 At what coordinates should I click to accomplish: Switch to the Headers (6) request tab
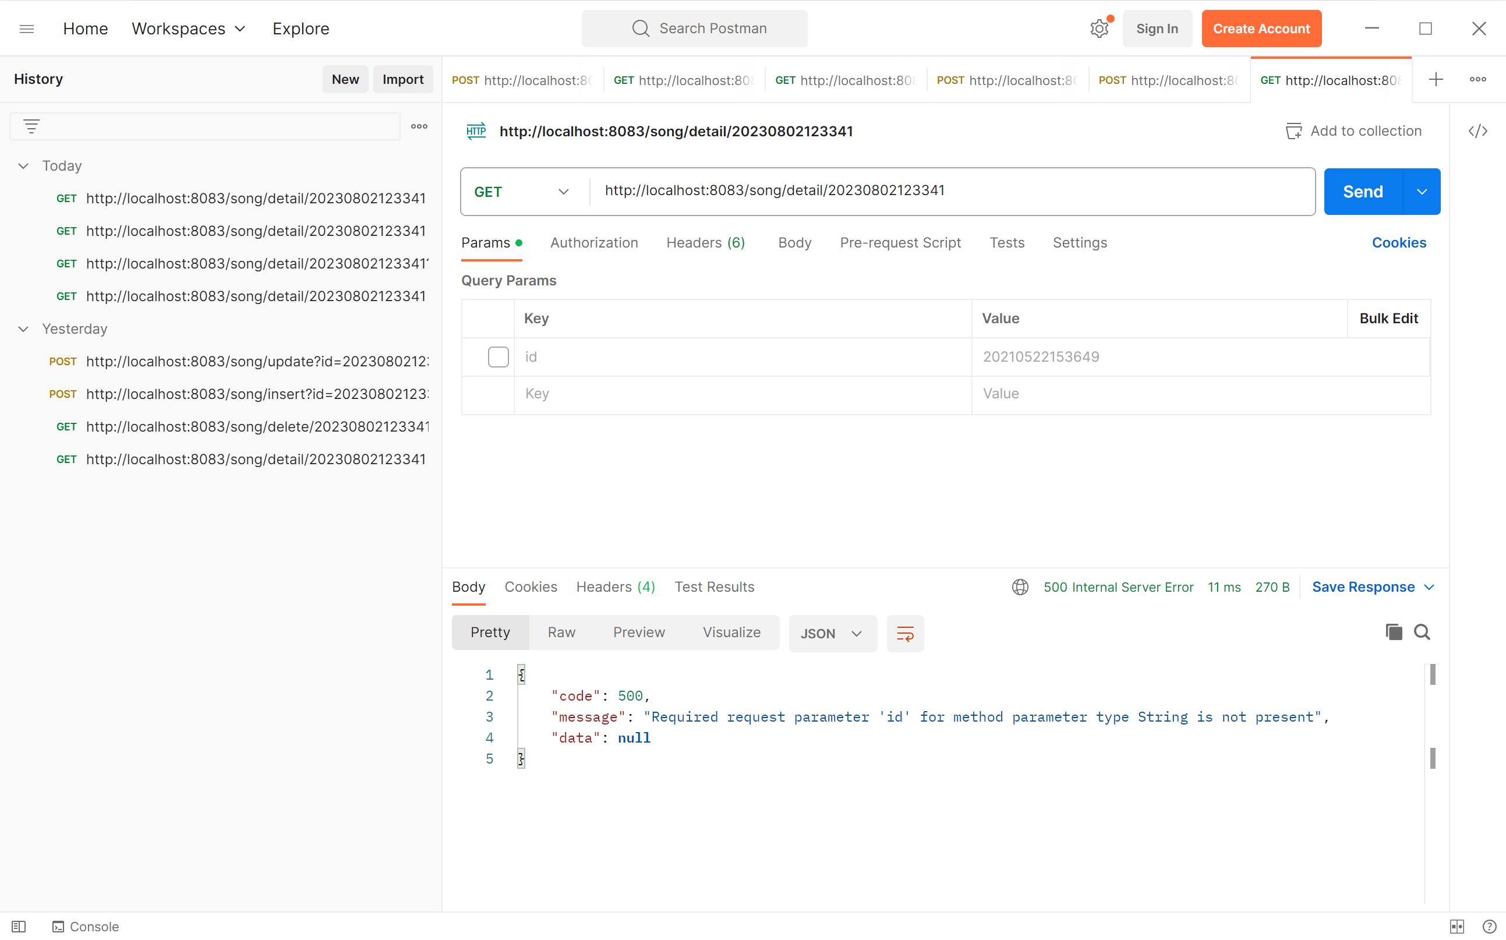click(x=705, y=242)
